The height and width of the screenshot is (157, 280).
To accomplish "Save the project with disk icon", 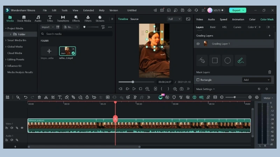I will [x=182, y=10].
